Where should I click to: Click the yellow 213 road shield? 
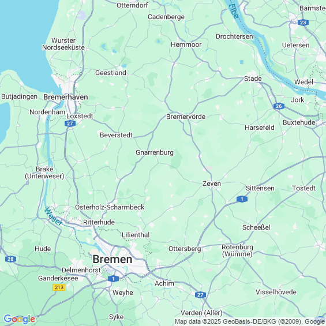pyautogui.click(x=59, y=287)
